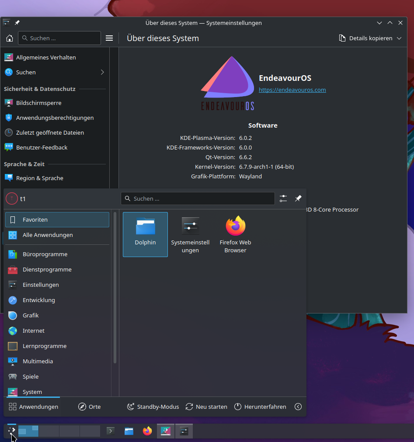Image resolution: width=414 pixels, height=442 pixels.
Task: Click the endeavouros.com link
Action: tap(292, 90)
